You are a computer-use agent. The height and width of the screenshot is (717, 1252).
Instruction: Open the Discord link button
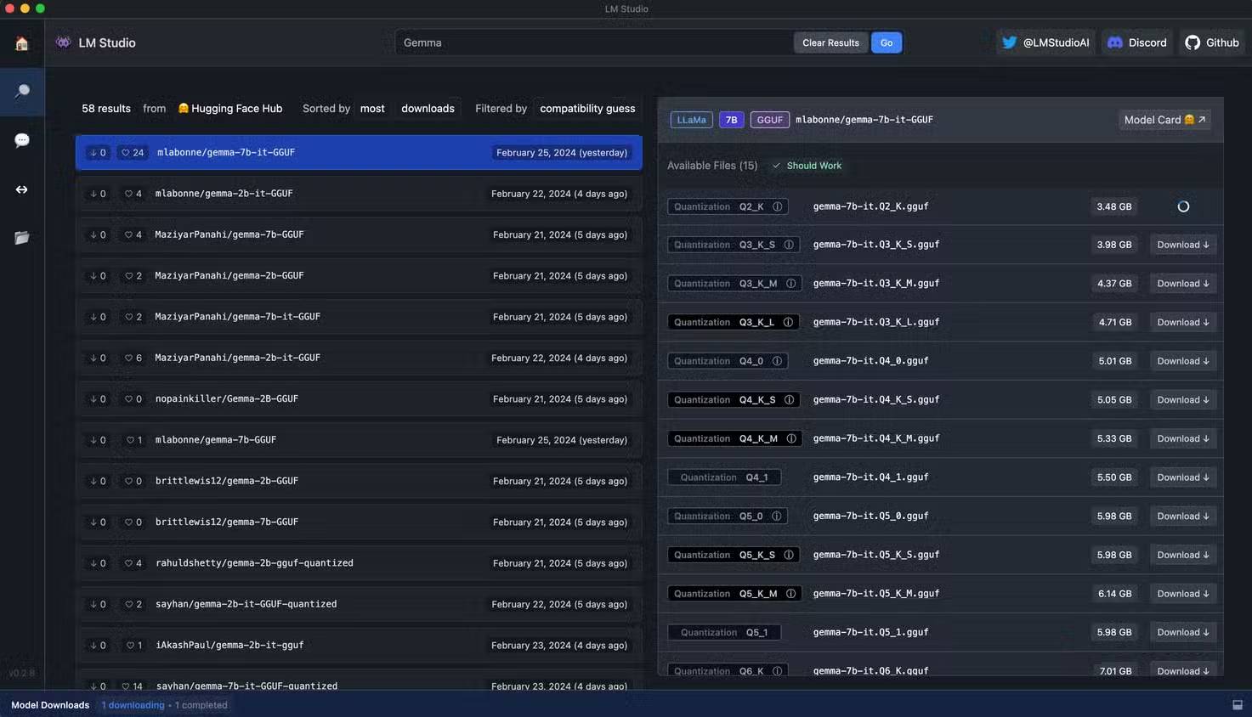(1136, 42)
